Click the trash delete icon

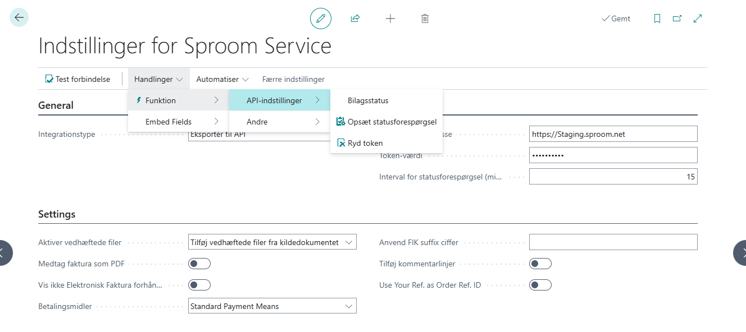tap(425, 19)
